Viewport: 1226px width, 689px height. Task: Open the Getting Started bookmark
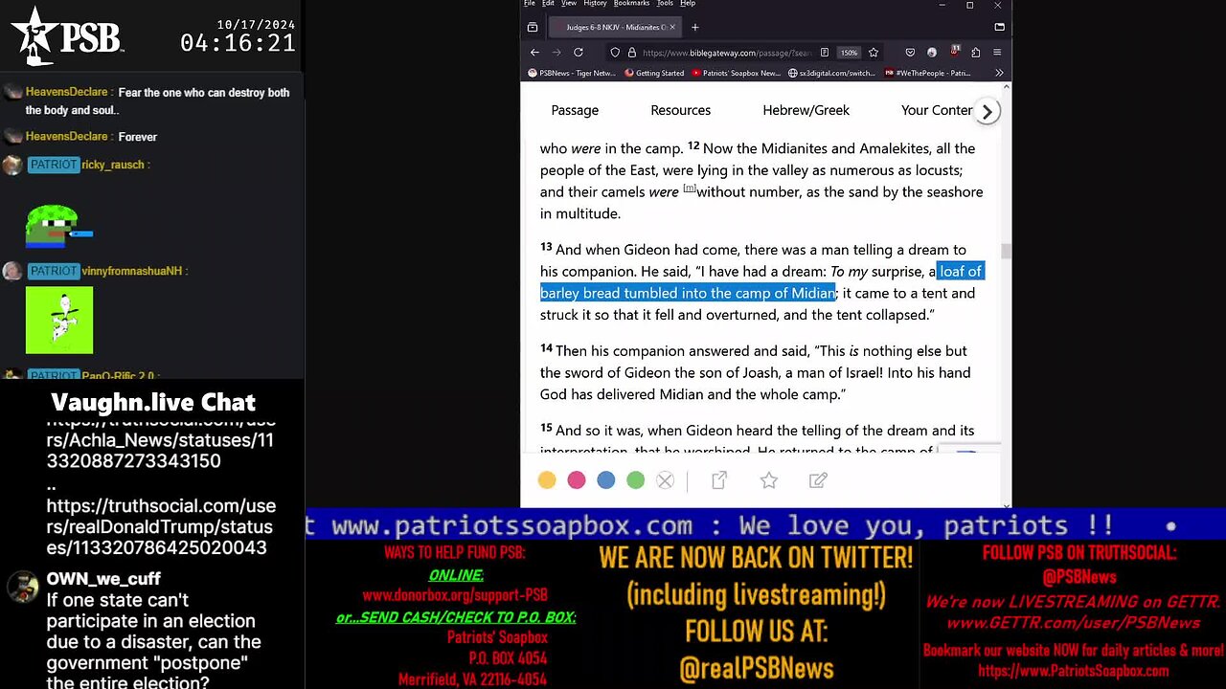654,73
